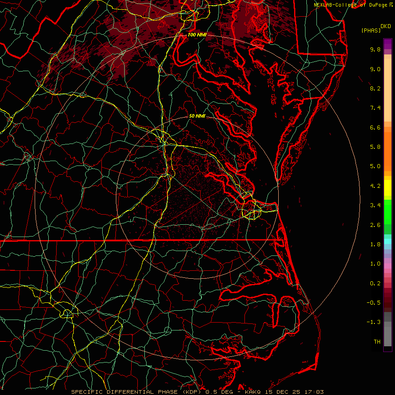Click the KAKQ station identifier in the caption
The width and height of the screenshot is (395, 395).
253,392
